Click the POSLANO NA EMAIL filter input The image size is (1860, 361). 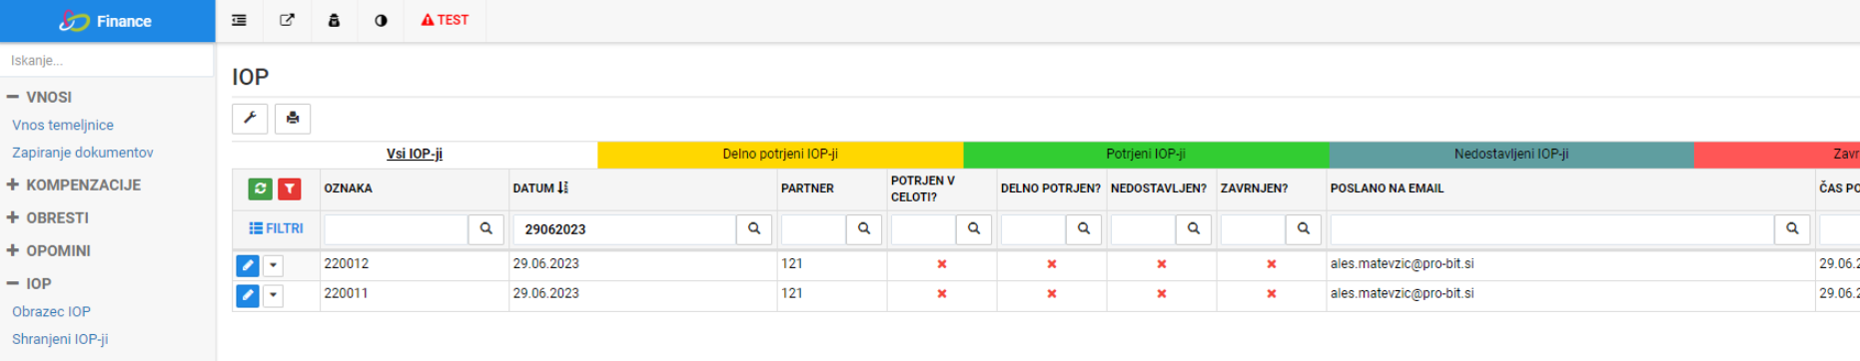pos(1552,229)
